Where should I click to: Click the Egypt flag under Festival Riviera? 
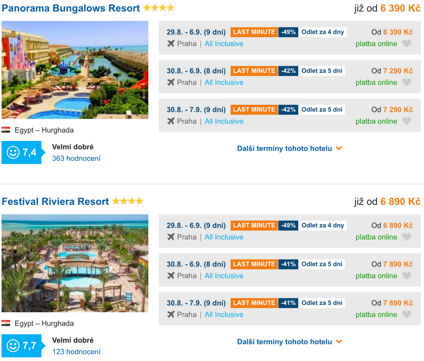[x=6, y=323]
